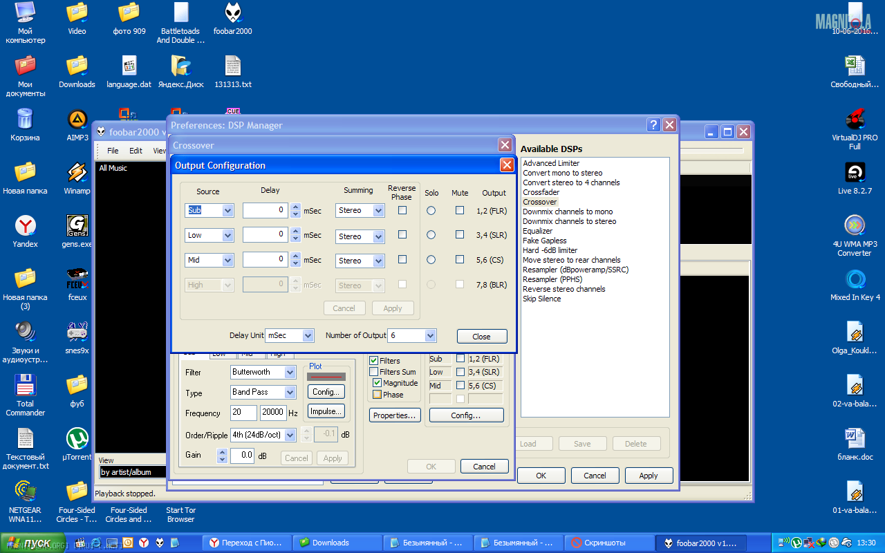The width and height of the screenshot is (885, 553).
Task: Mute the 3,4 (SLR) output in Output Configuration
Action: [x=460, y=235]
